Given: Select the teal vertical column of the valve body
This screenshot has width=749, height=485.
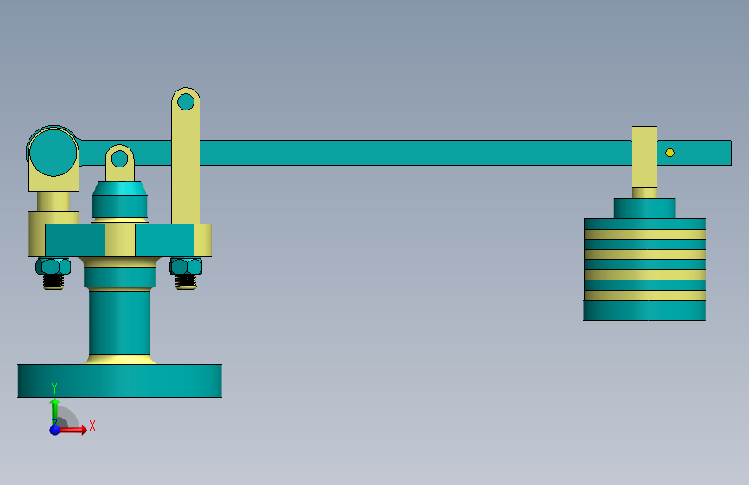Looking at the screenshot, I should click(119, 322).
